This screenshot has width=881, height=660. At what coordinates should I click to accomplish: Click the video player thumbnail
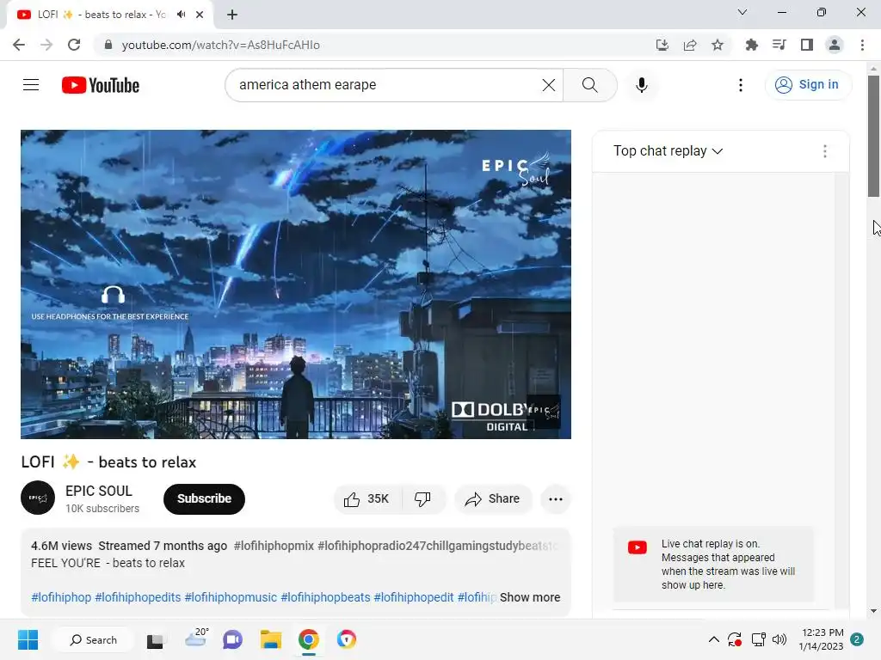click(296, 284)
